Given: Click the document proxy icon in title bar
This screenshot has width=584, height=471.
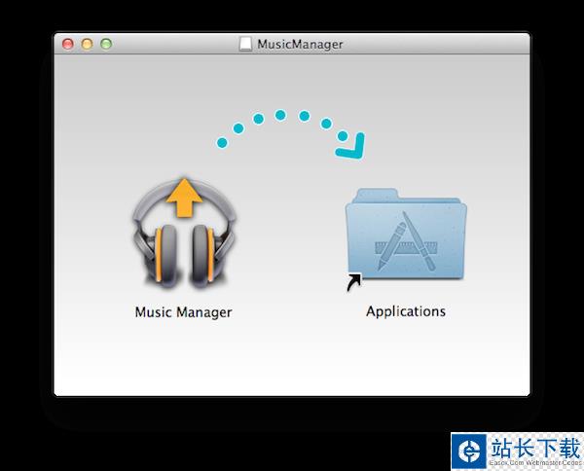Looking at the screenshot, I should click(x=245, y=44).
